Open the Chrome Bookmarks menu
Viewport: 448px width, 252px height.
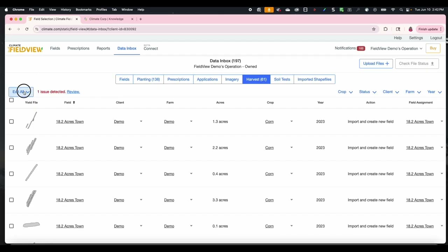pos(84,9)
